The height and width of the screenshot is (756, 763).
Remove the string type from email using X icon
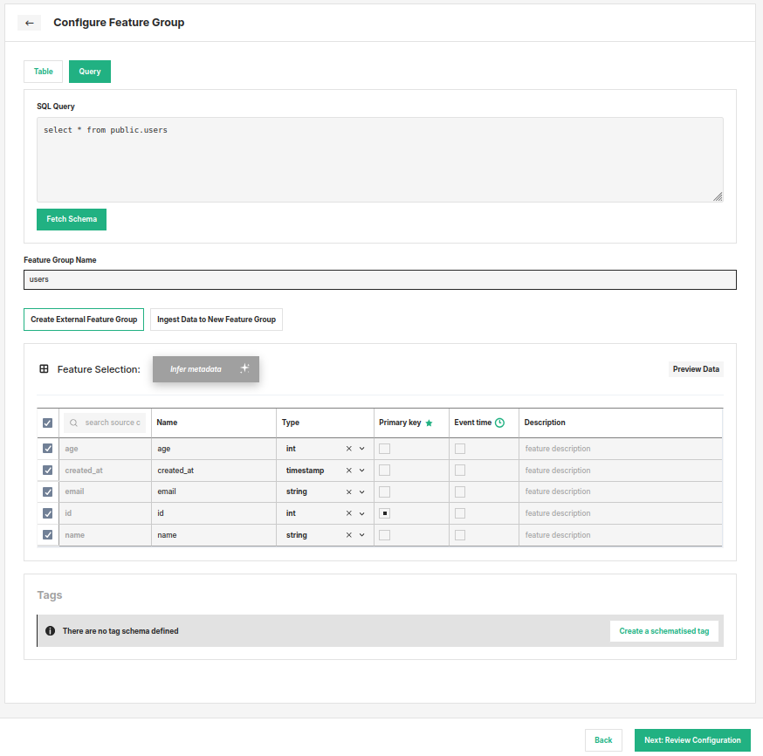348,491
